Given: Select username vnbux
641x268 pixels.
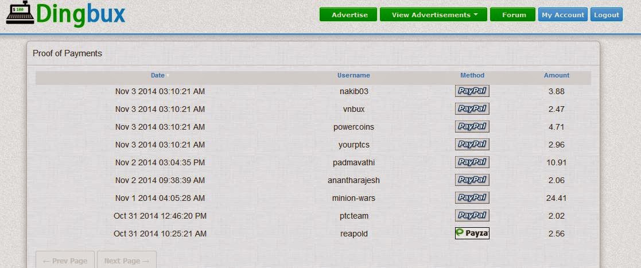Looking at the screenshot, I should click(x=354, y=109).
